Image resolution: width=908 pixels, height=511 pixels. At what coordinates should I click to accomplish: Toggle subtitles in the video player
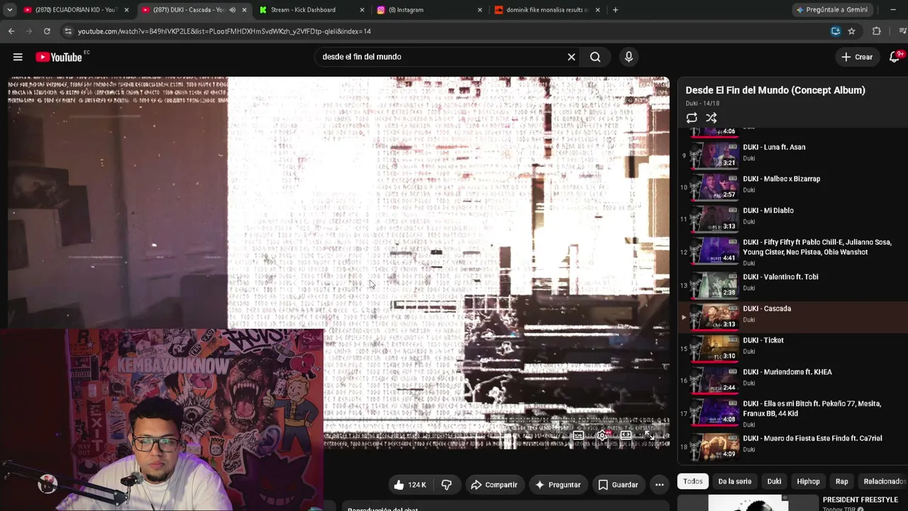(579, 436)
